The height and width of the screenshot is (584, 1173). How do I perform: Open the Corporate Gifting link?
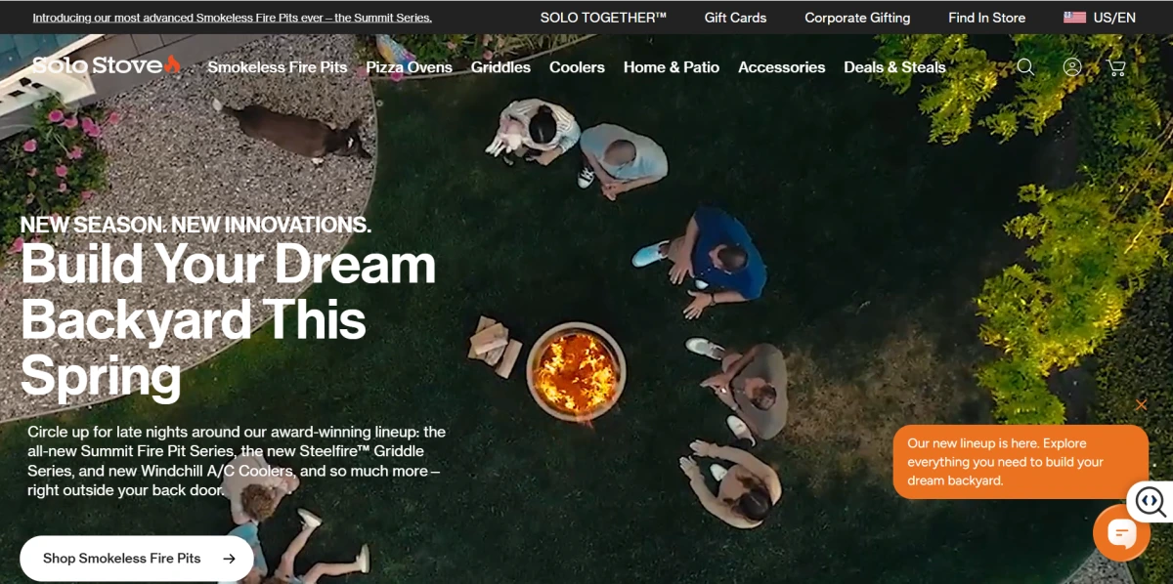coord(857,18)
